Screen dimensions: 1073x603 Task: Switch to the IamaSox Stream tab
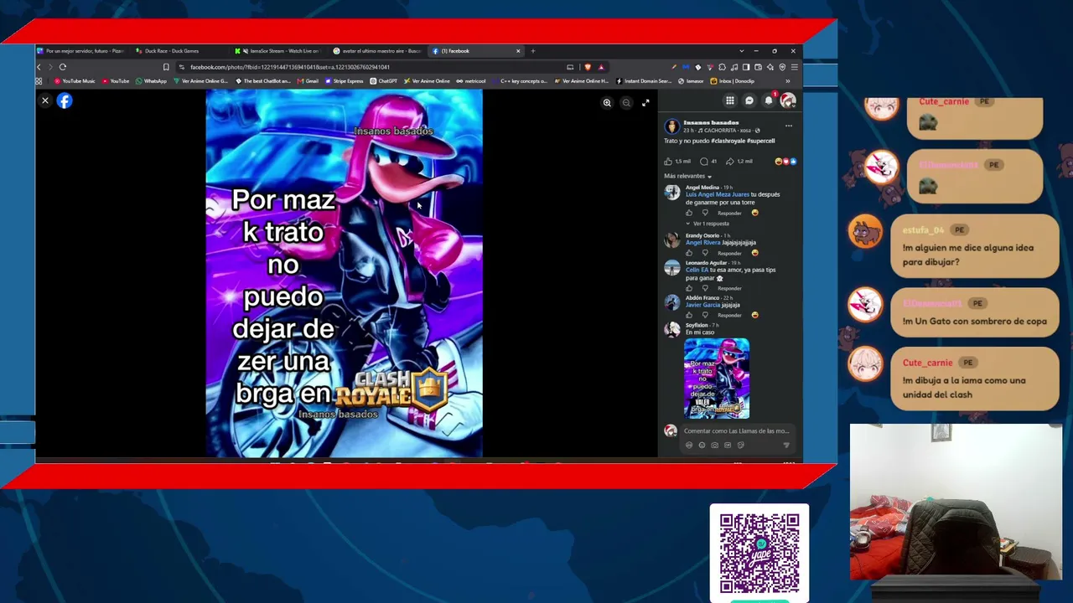278,51
